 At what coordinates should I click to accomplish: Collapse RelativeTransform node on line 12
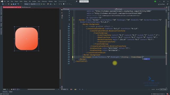point(74,31)
